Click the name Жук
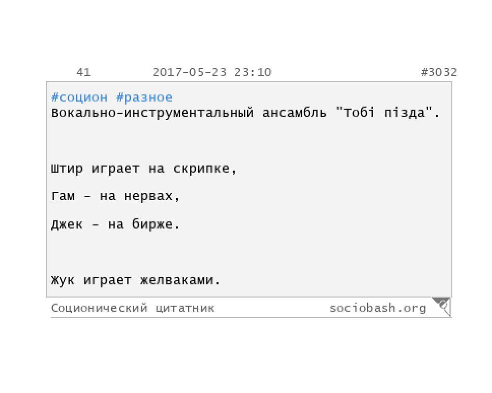Image resolution: width=492 pixels, height=393 pixels. (x=63, y=280)
